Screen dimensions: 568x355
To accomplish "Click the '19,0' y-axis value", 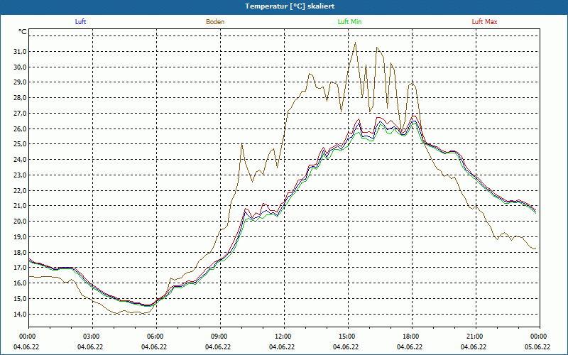I will click(20, 237).
